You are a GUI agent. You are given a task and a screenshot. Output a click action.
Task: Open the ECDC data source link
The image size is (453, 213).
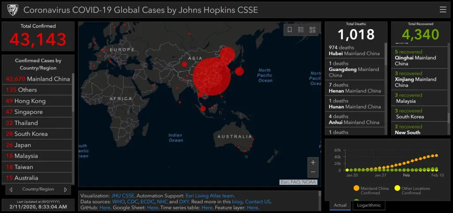pos(148,202)
